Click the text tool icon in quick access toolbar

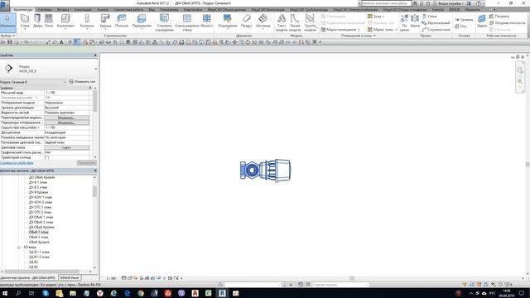coord(61,42)
